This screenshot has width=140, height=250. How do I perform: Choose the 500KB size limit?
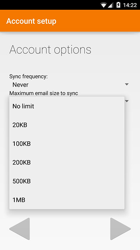tap(67, 181)
